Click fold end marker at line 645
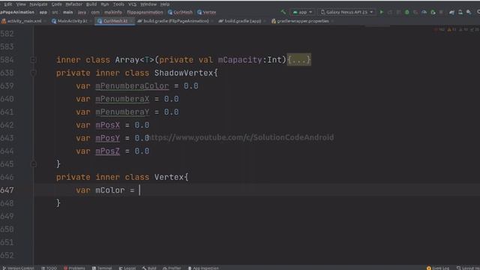The image size is (480, 270). (33, 164)
